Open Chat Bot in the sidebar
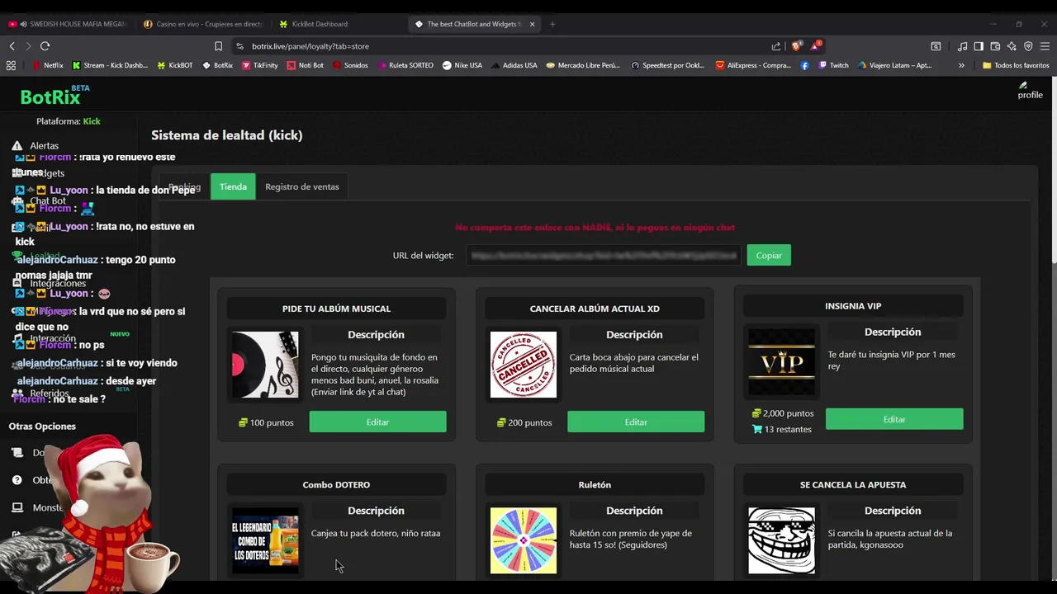 pyautogui.click(x=39, y=200)
